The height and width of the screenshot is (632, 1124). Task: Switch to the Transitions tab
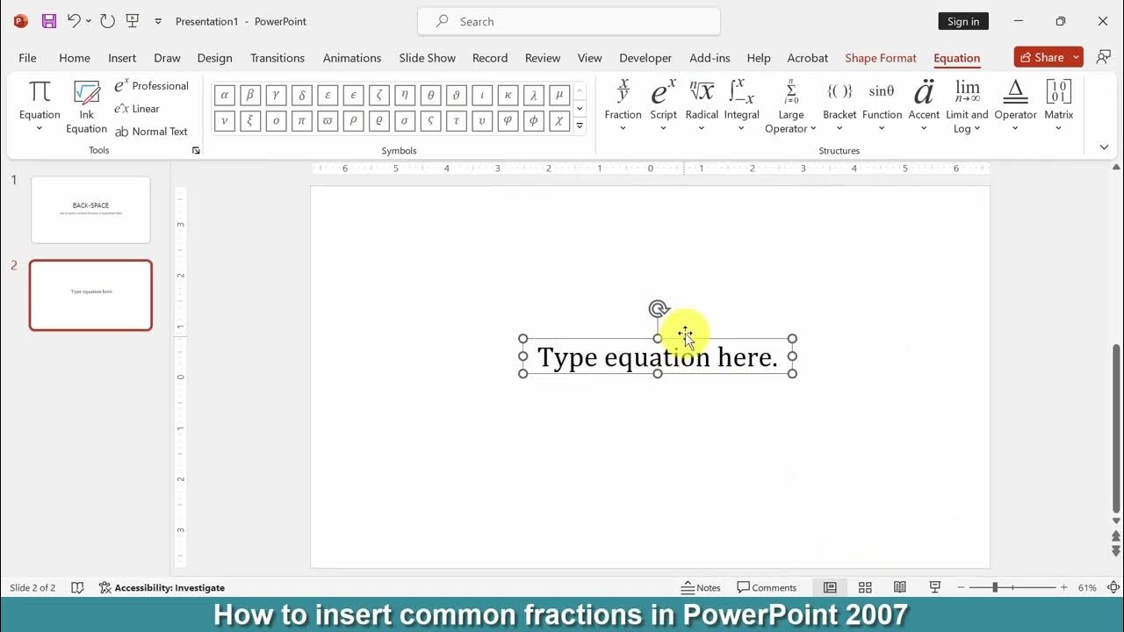(277, 58)
